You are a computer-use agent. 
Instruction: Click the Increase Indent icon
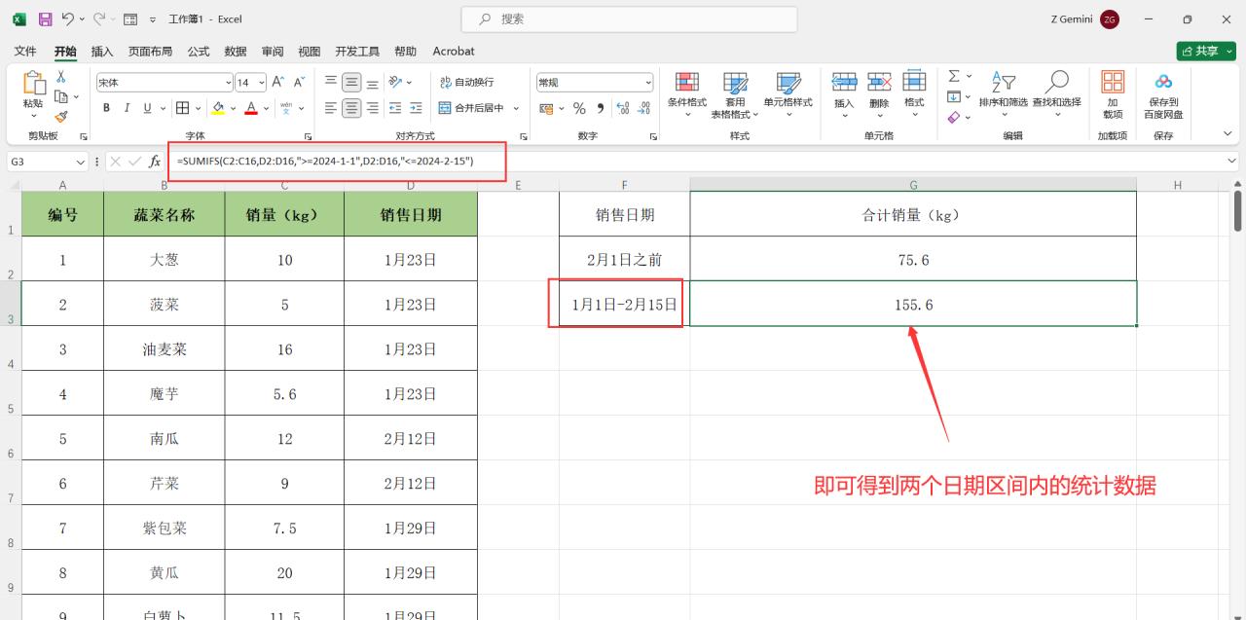(x=416, y=108)
